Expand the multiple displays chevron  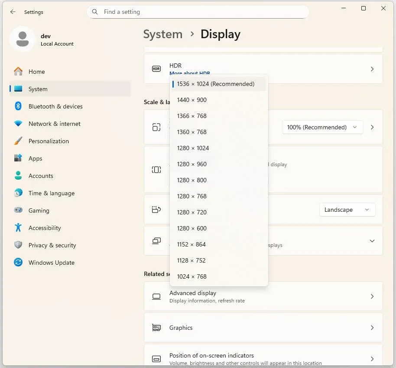(372, 241)
